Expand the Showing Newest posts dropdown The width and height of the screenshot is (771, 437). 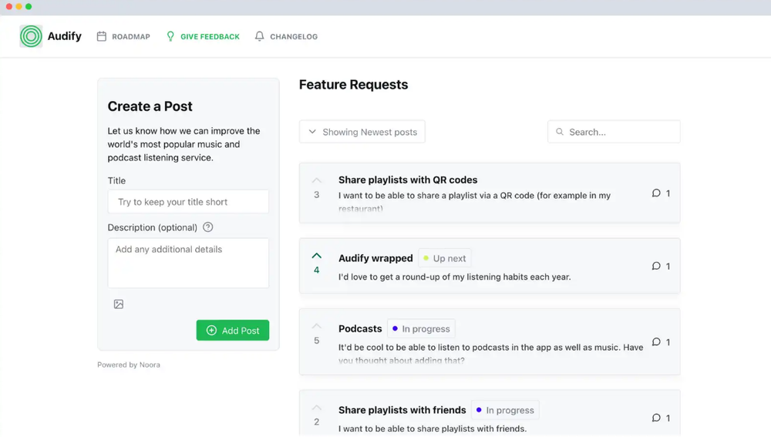point(362,132)
